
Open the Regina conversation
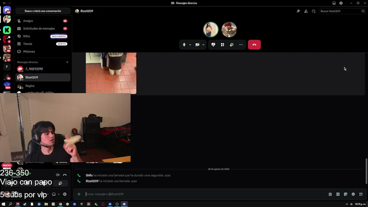[x=43, y=86]
